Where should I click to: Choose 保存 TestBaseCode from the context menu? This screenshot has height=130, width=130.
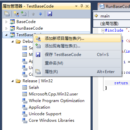[x=77, y=55]
